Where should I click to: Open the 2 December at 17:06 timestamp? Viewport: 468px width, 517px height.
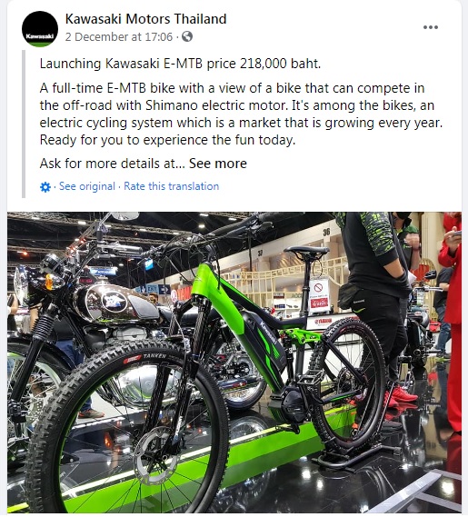click(x=119, y=36)
